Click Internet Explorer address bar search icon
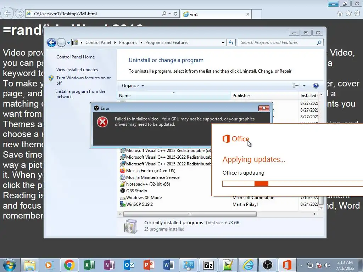The height and width of the screenshot is (272, 363). point(164,14)
